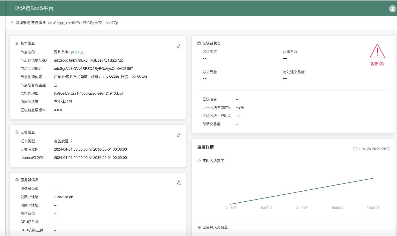Click the 监控详情 heading

205,147
